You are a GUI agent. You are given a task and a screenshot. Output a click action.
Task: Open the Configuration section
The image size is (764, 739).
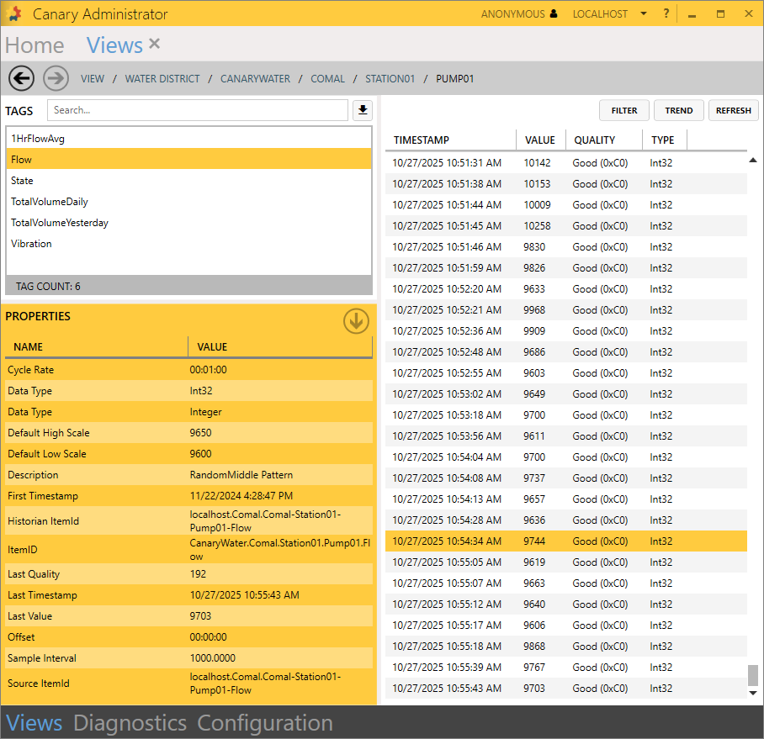[265, 723]
